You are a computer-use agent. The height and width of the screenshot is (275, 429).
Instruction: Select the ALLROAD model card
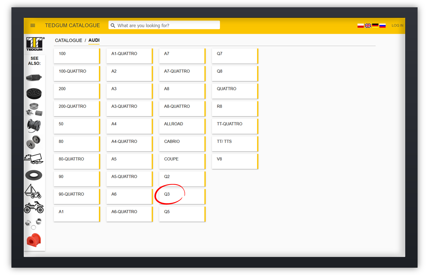point(182,126)
